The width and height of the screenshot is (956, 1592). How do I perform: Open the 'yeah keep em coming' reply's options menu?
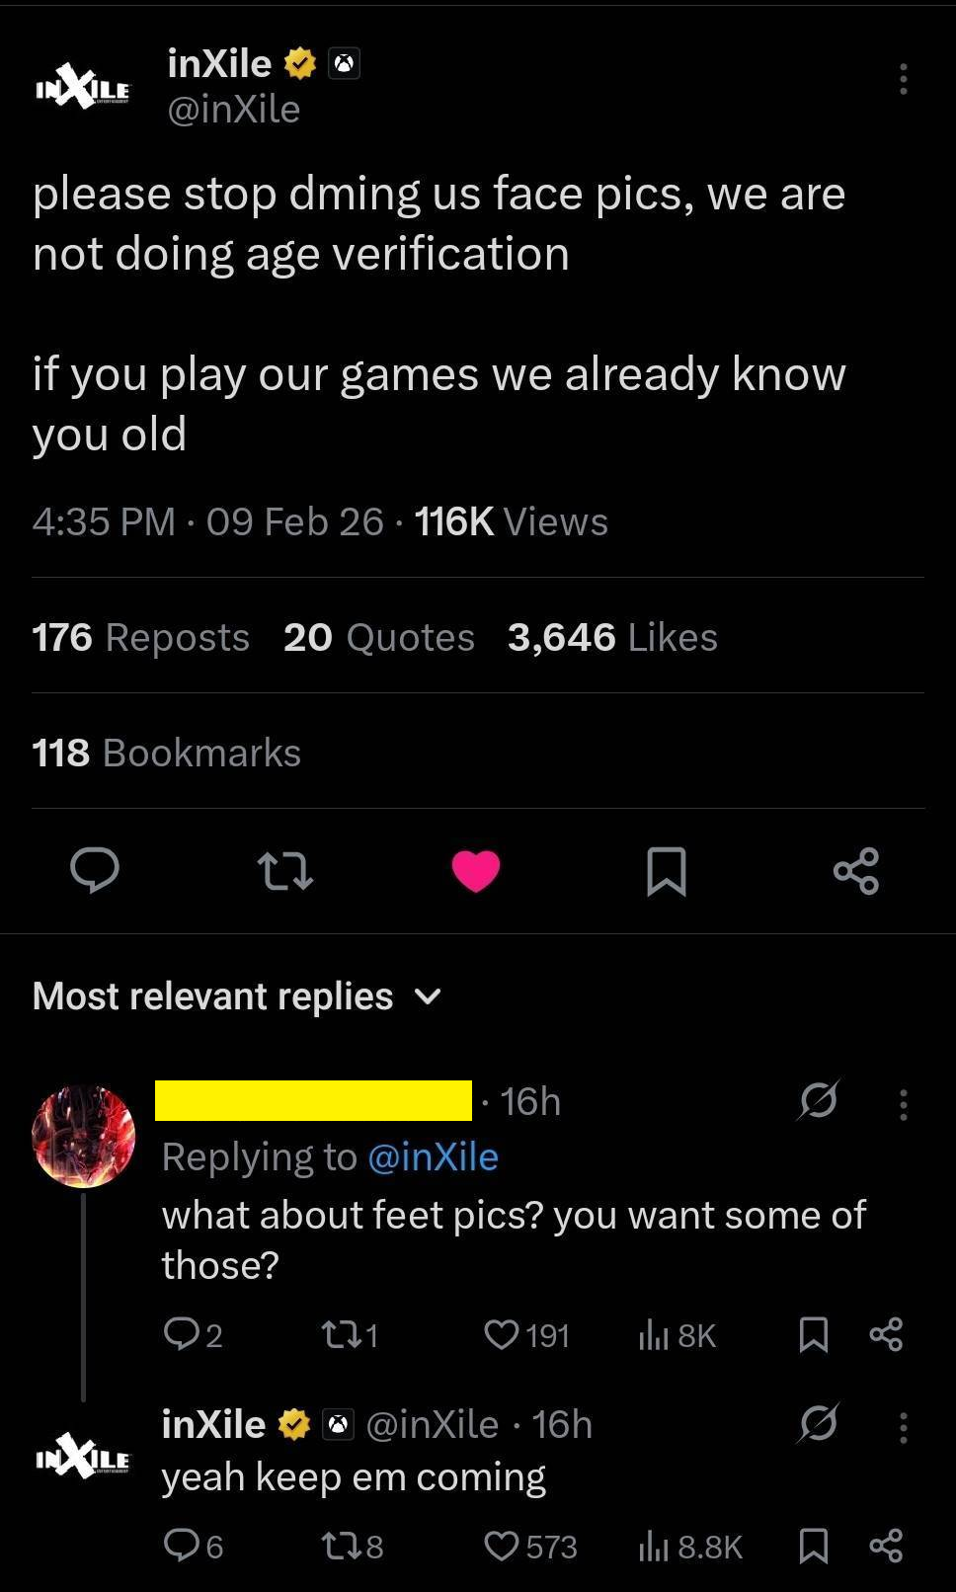click(x=903, y=1427)
